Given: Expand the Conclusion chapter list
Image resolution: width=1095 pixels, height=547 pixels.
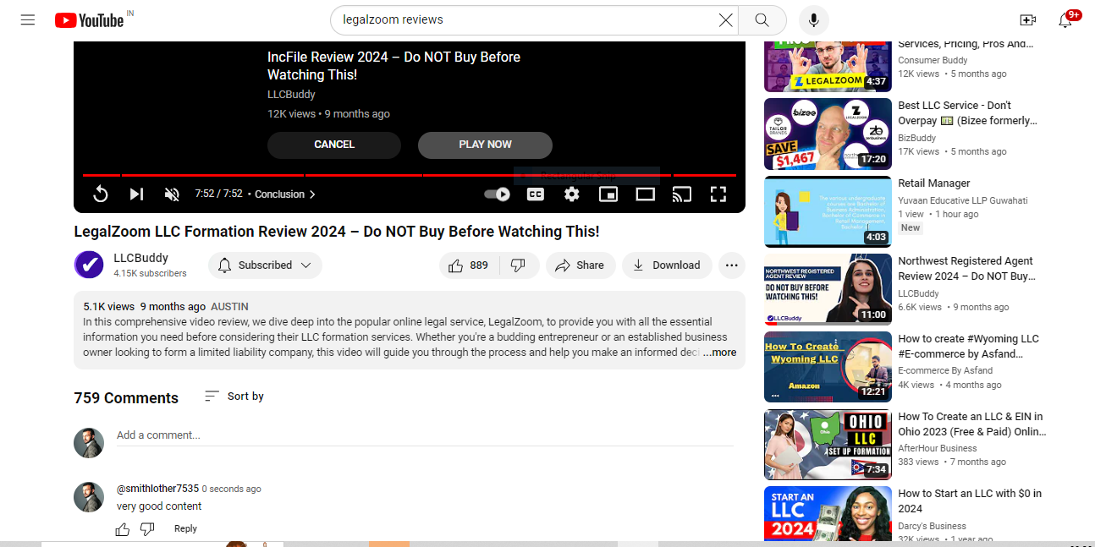Looking at the screenshot, I should [285, 194].
